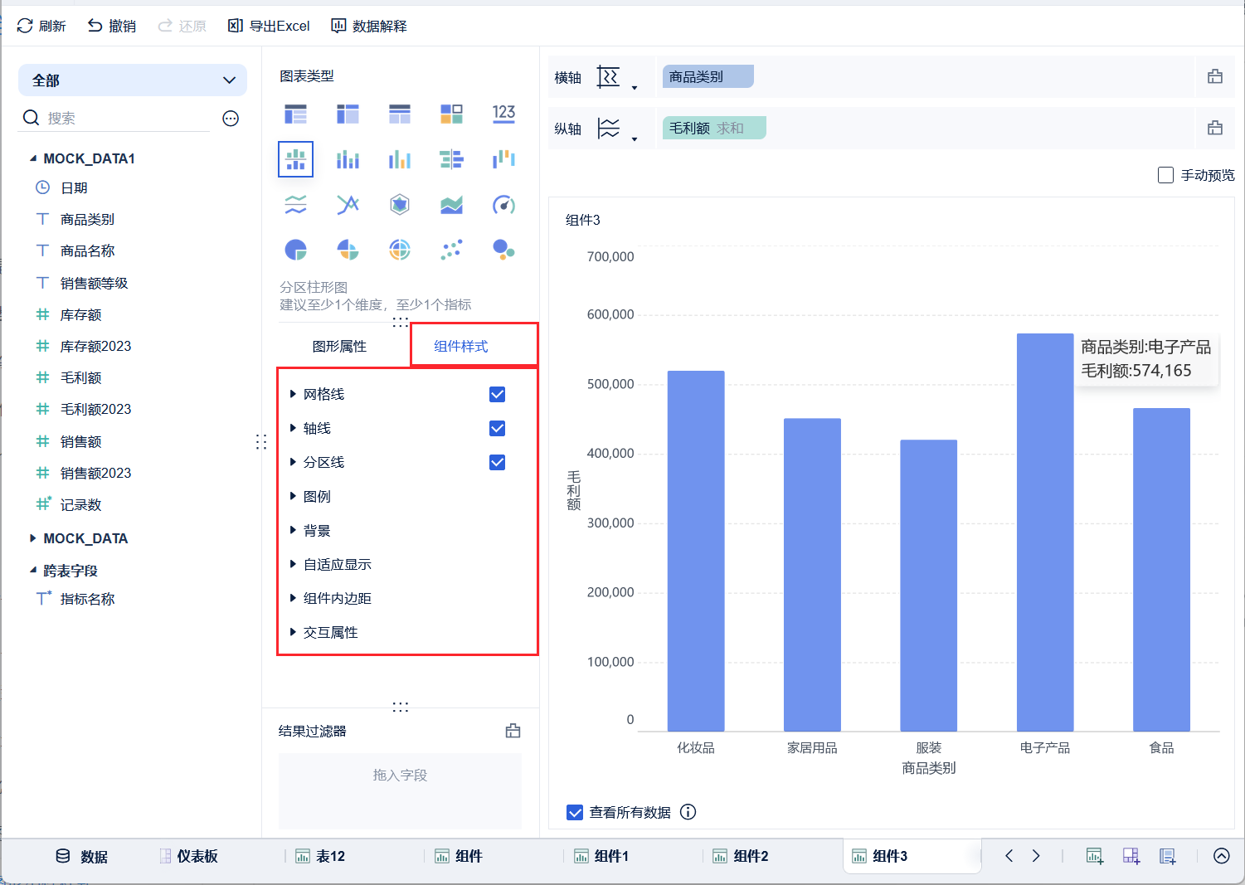Open horizontal axis options via toolbox icon
Viewport: 1245px width, 885px height.
pyautogui.click(x=1215, y=76)
